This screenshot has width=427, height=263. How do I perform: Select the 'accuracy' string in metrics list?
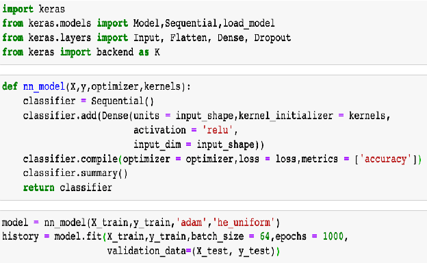point(385,159)
